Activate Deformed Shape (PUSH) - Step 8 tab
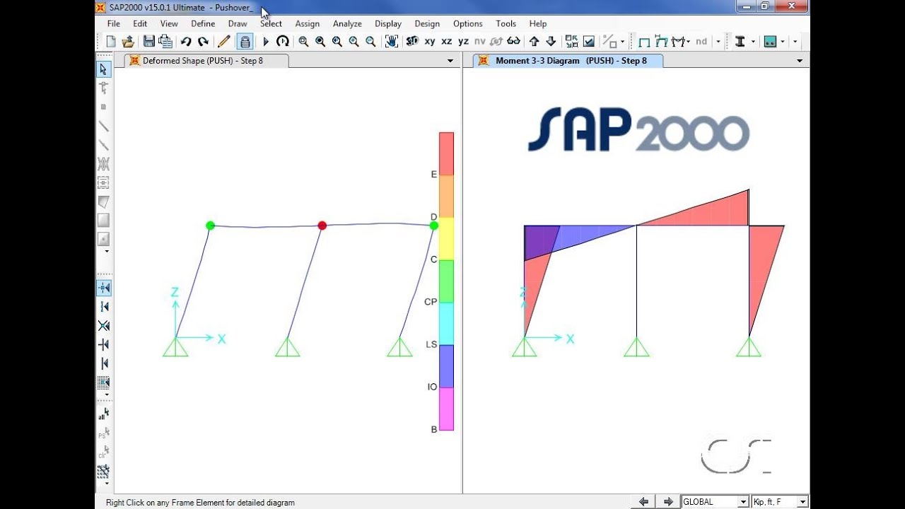905x509 pixels. (x=206, y=61)
